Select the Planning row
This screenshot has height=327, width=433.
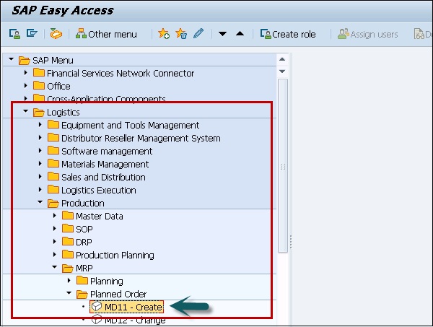pyautogui.click(x=139, y=281)
